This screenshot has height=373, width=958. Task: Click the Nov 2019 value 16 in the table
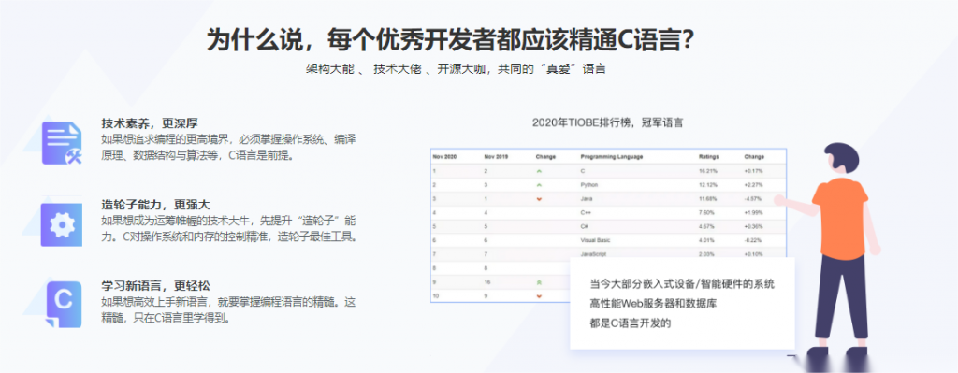coord(486,282)
